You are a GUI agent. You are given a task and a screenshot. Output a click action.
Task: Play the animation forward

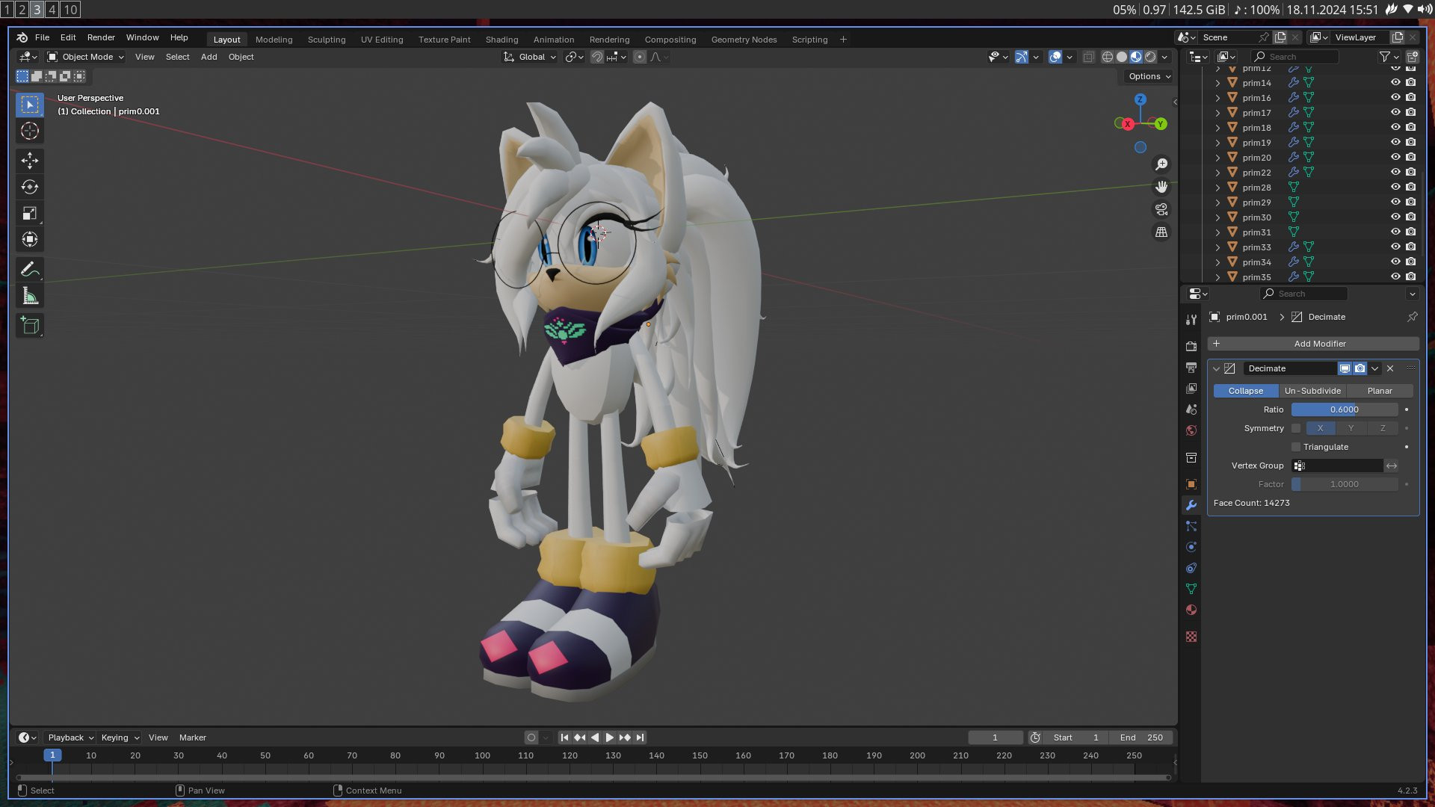coord(609,738)
